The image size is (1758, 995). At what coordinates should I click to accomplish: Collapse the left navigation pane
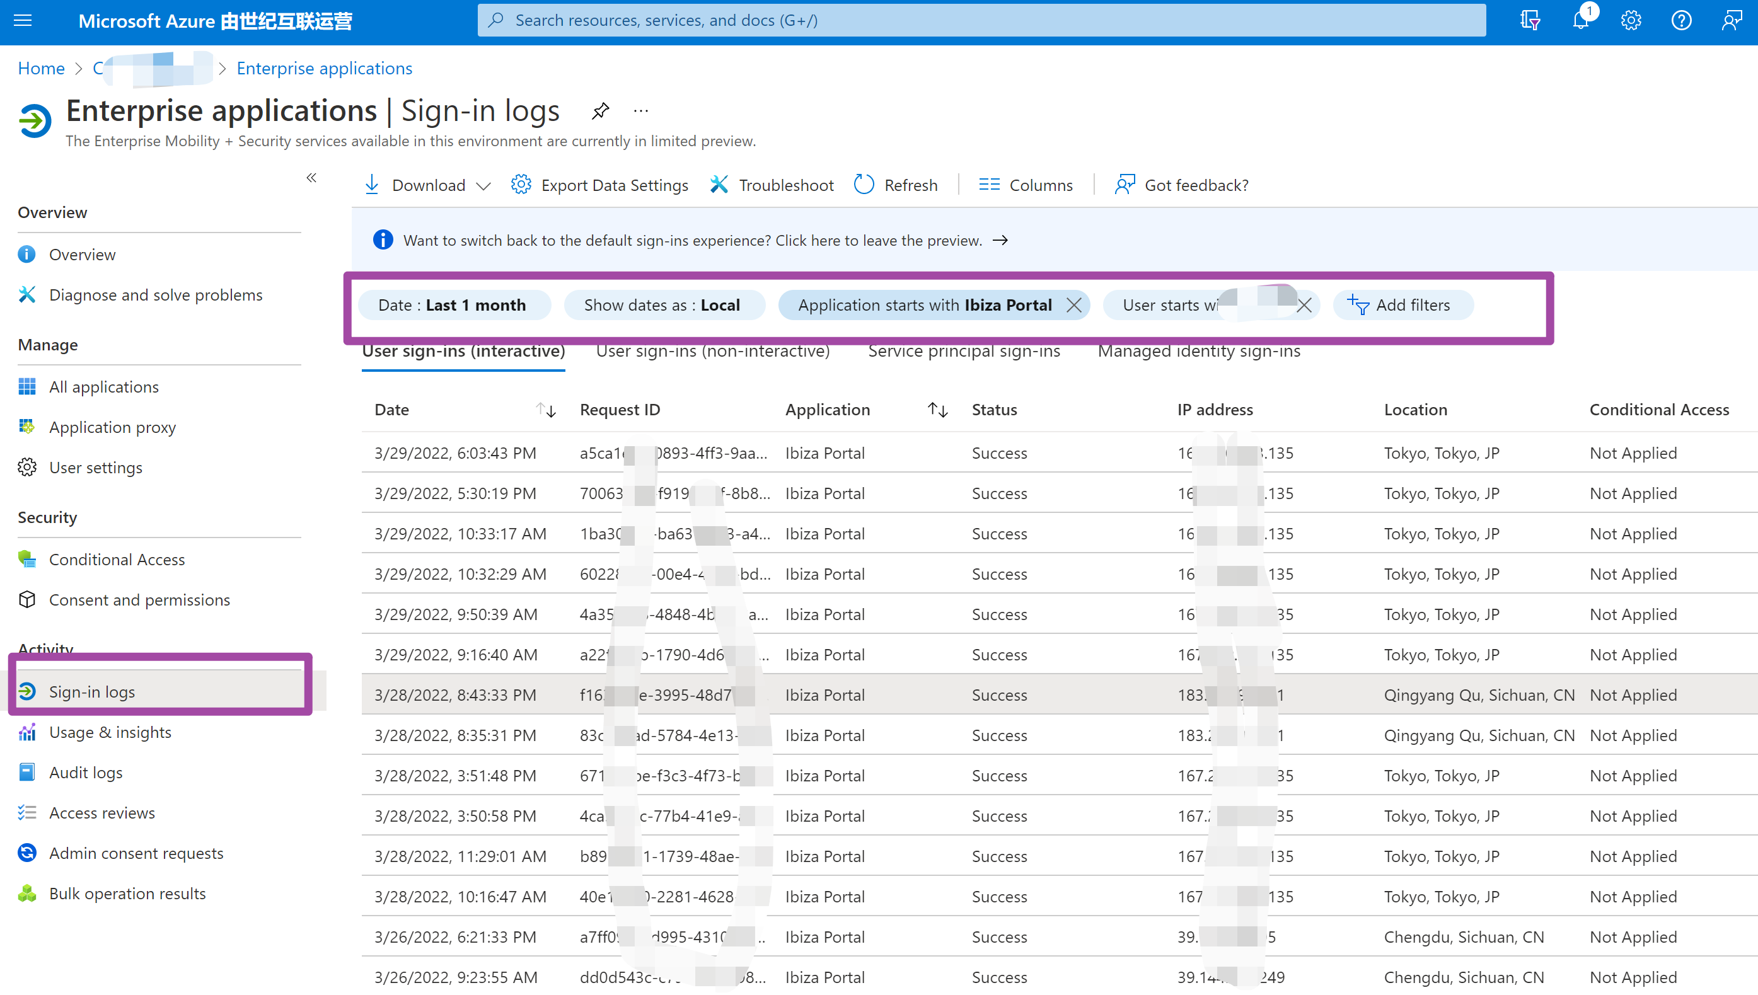pyautogui.click(x=311, y=178)
